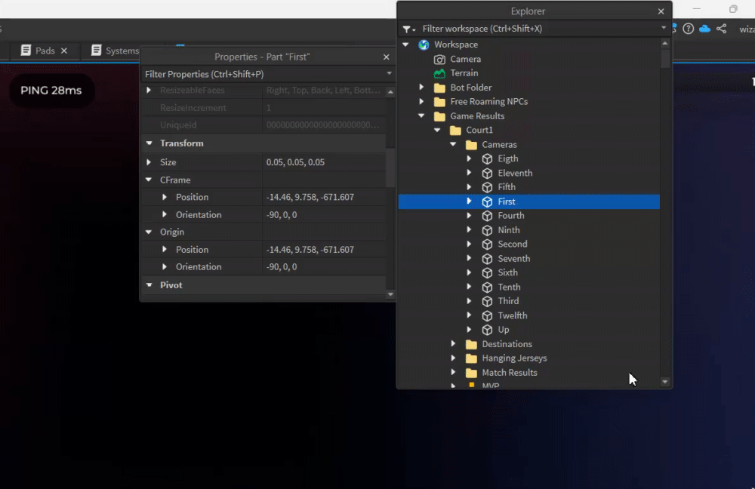Click the Terrain icon in Explorer
This screenshot has height=489, width=755.
click(439, 73)
